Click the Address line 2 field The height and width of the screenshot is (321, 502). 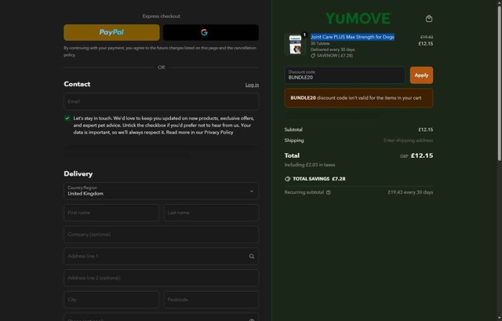(x=161, y=278)
